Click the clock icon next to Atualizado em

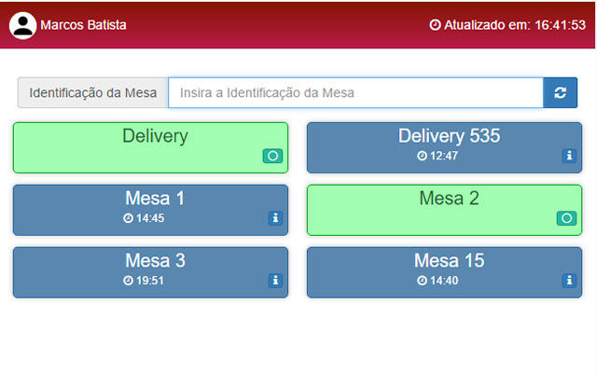coord(435,25)
